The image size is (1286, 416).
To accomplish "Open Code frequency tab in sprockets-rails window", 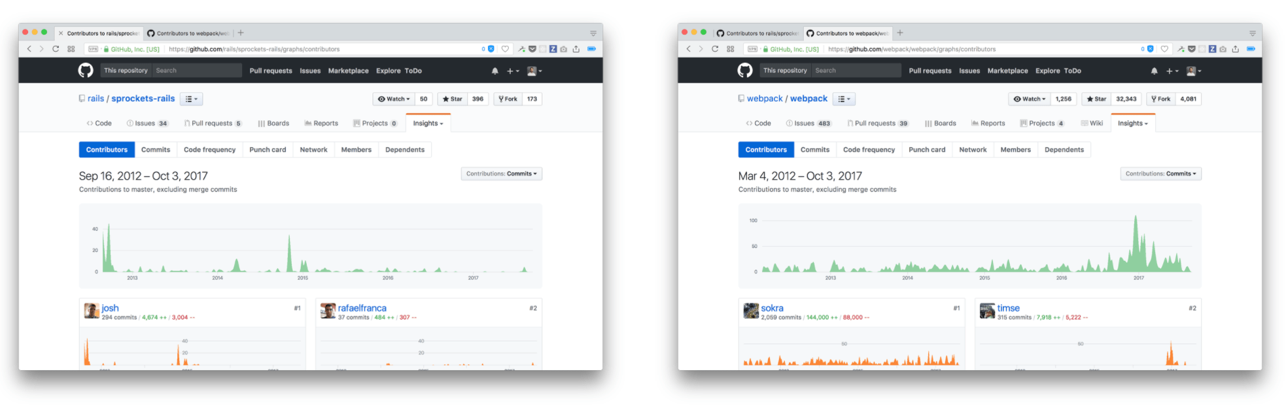I will point(209,150).
